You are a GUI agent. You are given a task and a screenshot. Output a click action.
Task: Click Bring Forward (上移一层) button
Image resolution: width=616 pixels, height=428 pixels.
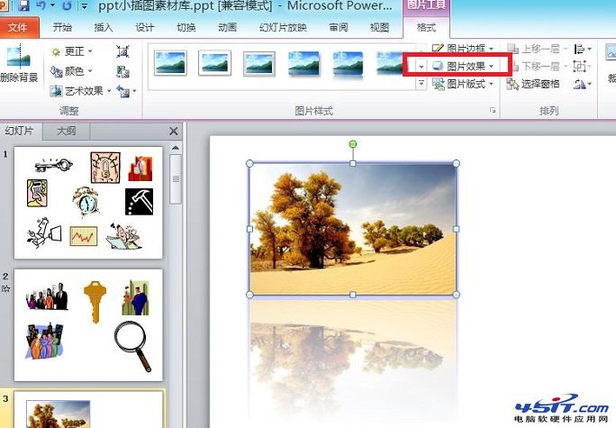click(x=537, y=49)
